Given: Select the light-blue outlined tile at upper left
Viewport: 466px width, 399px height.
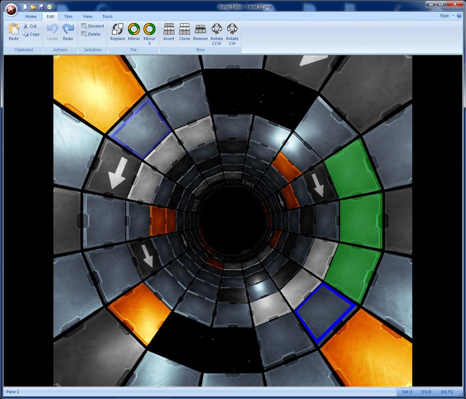Looking at the screenshot, I should (140, 128).
